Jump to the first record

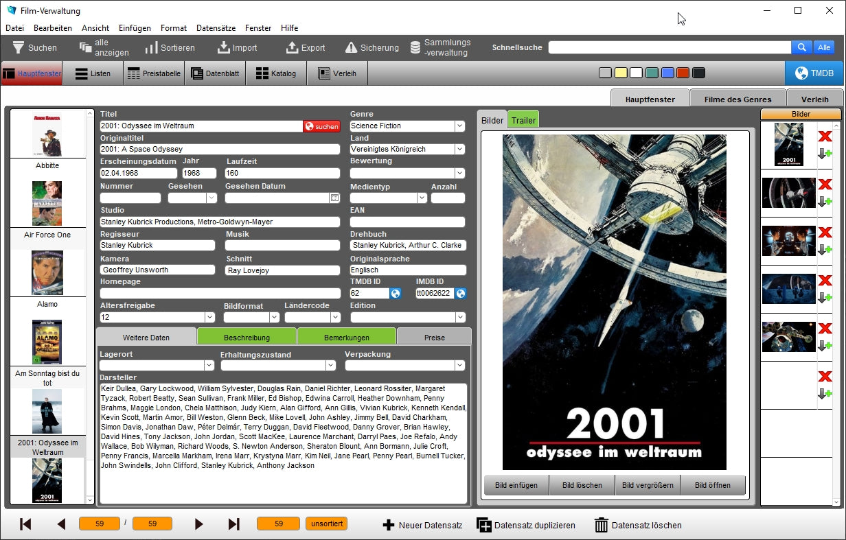pyautogui.click(x=25, y=524)
